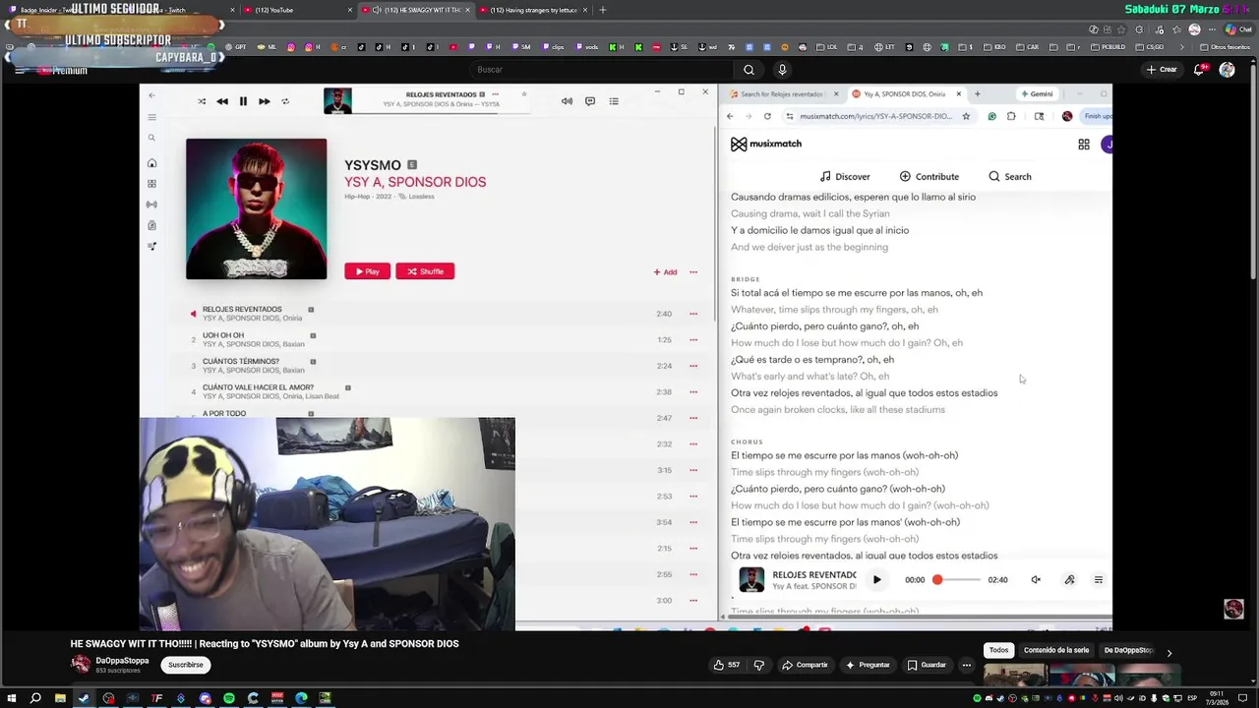Open Spotify from Windows taskbar
Image resolution: width=1259 pixels, height=708 pixels.
228,698
